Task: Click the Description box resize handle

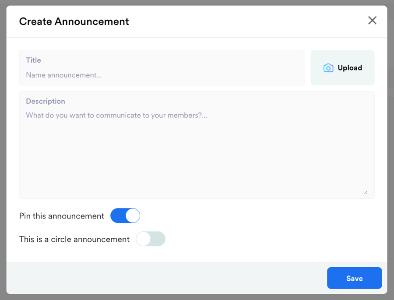Action: point(366,192)
